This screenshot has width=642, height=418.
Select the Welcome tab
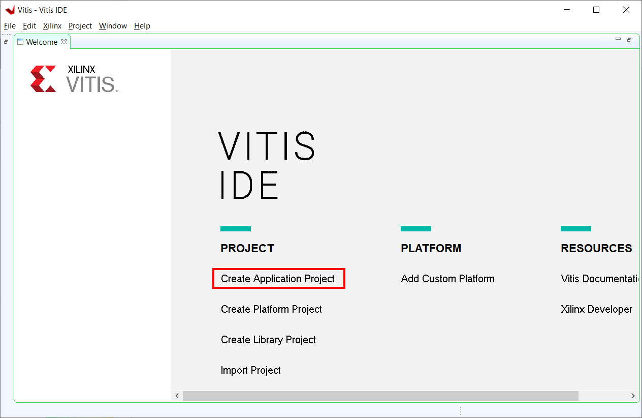point(42,42)
